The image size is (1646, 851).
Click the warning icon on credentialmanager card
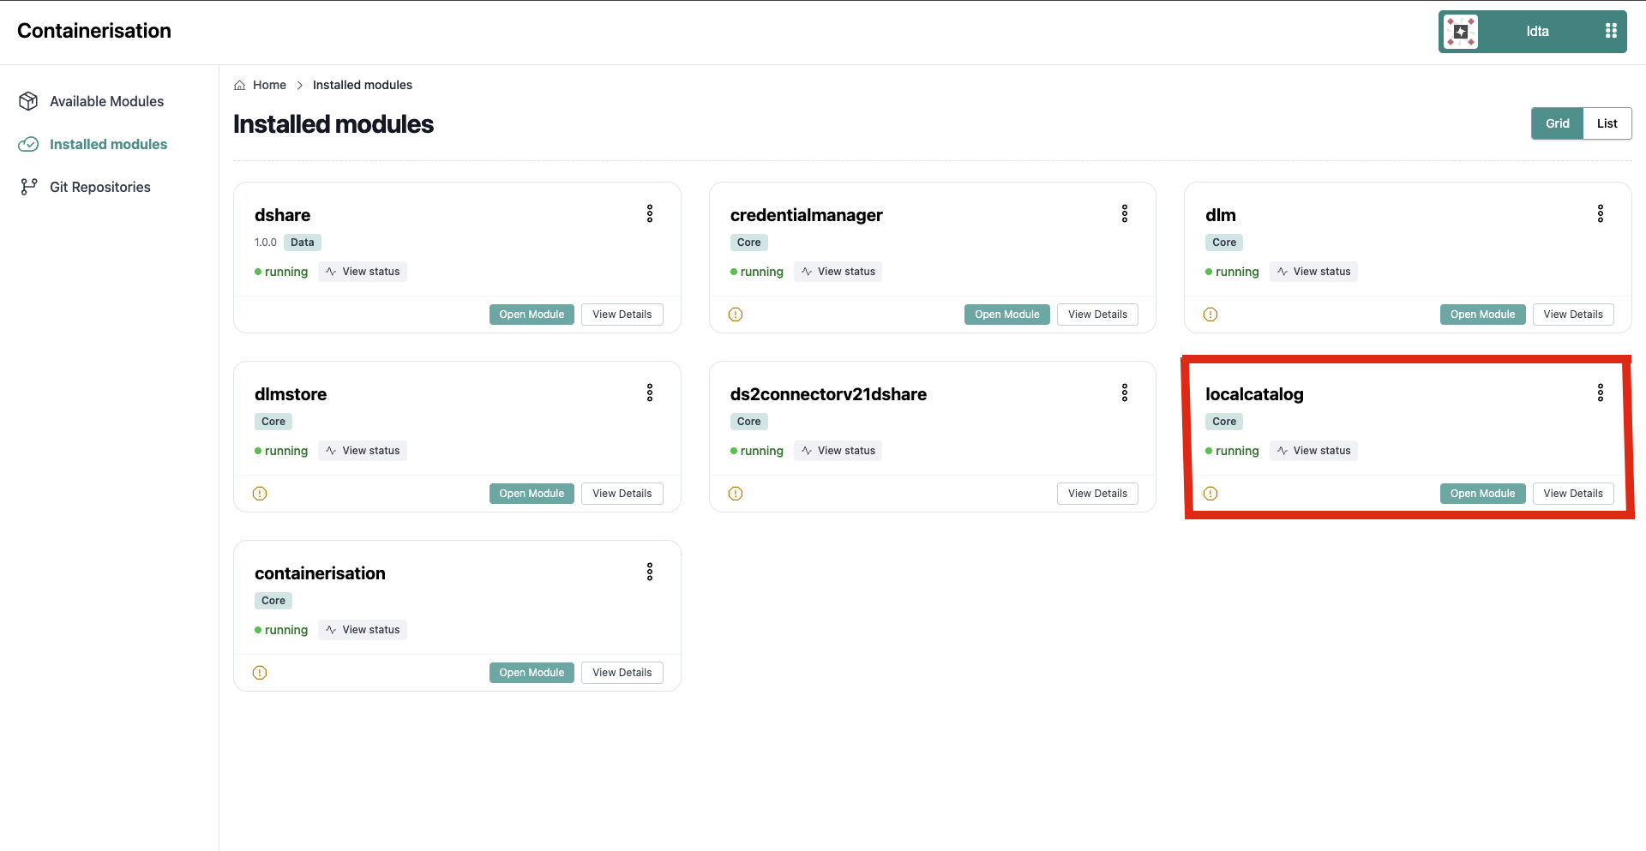coord(736,315)
